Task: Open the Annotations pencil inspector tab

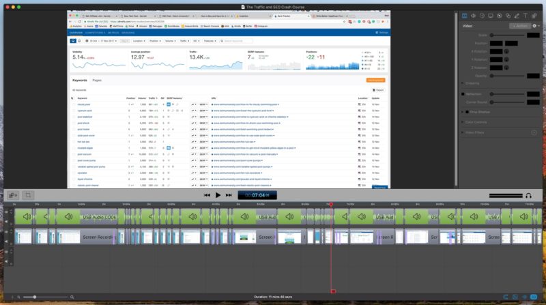Action: (x=517, y=16)
